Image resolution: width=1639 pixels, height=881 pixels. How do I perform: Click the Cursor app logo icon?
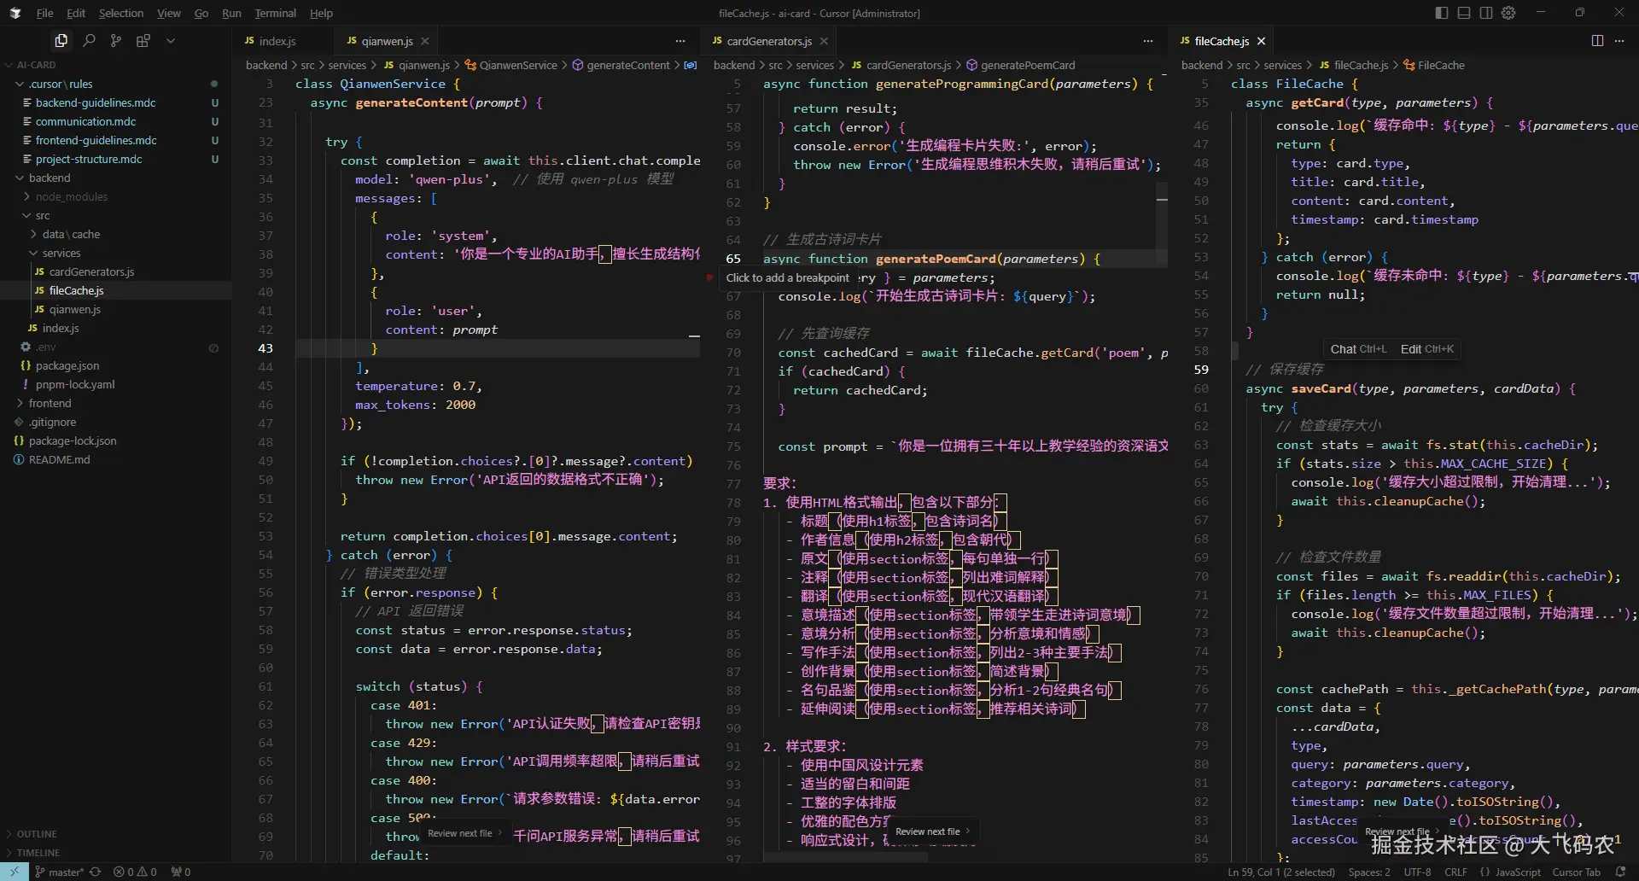pyautogui.click(x=15, y=13)
